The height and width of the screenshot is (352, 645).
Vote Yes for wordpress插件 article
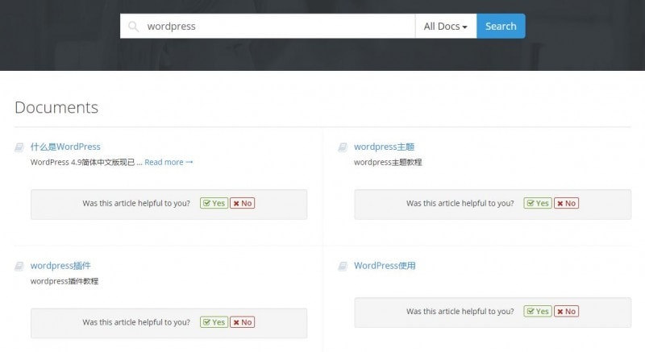[x=214, y=322]
